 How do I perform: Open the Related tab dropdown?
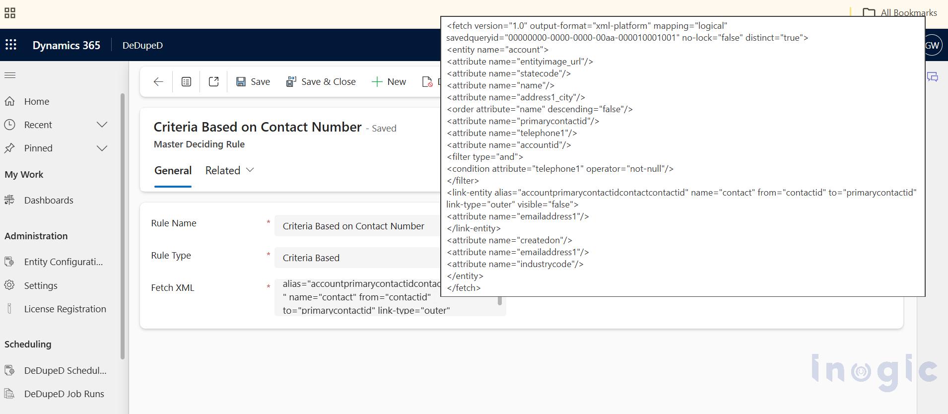[230, 170]
